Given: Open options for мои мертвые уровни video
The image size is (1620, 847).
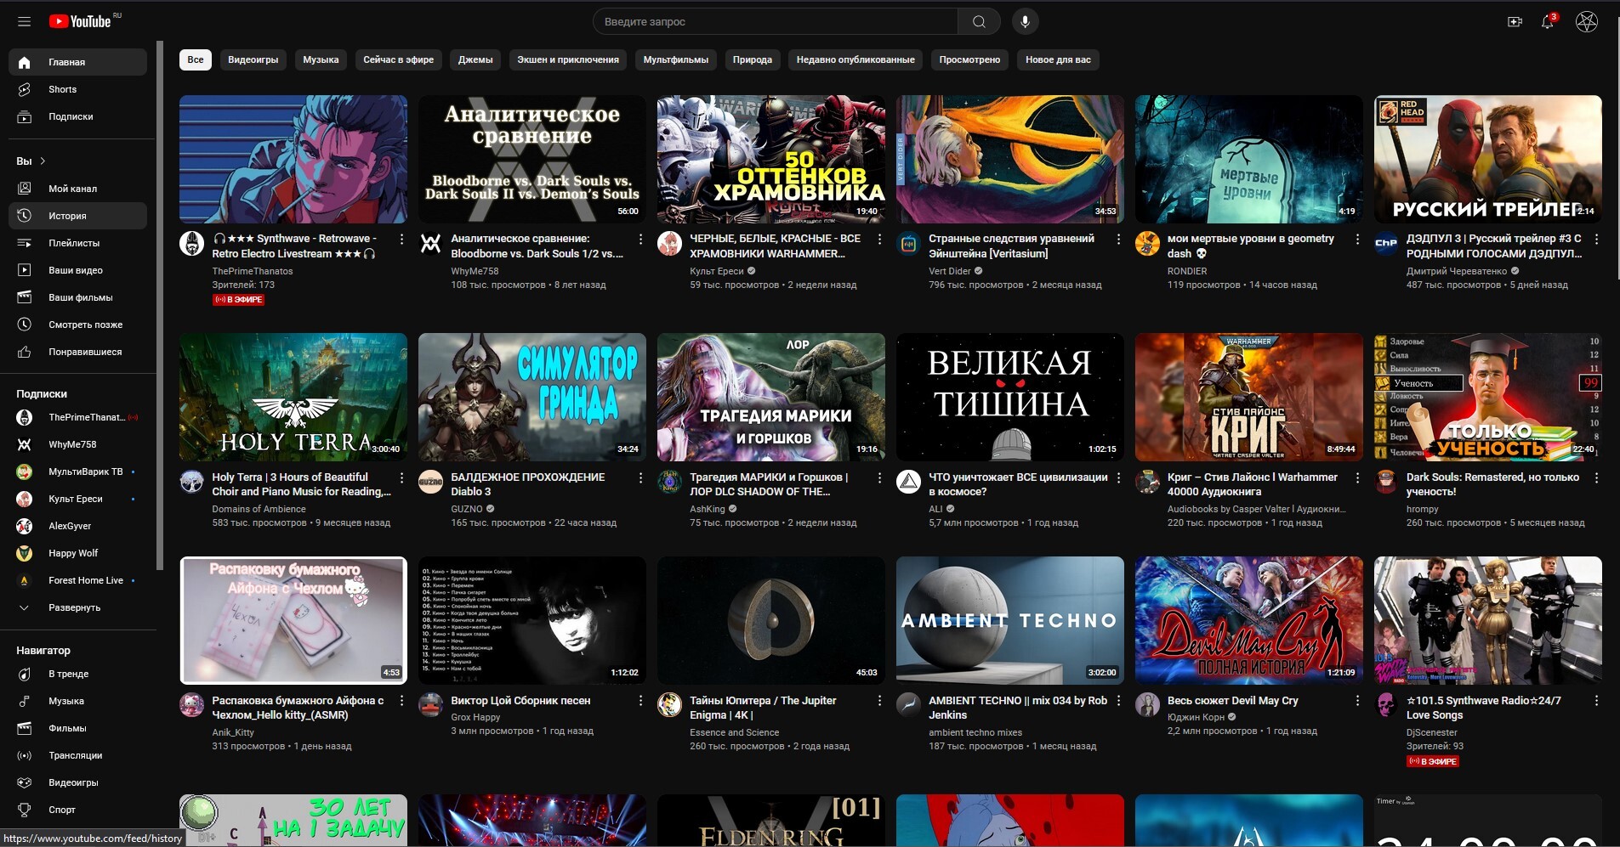Looking at the screenshot, I should [x=1357, y=240].
